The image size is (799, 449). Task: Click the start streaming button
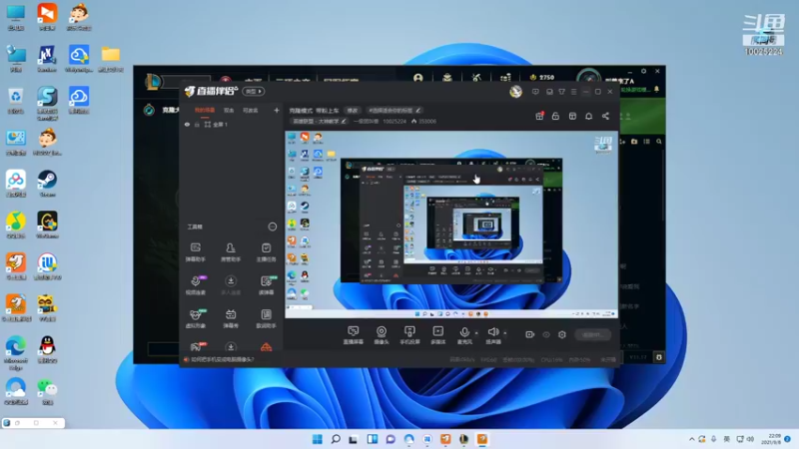pyautogui.click(x=592, y=334)
